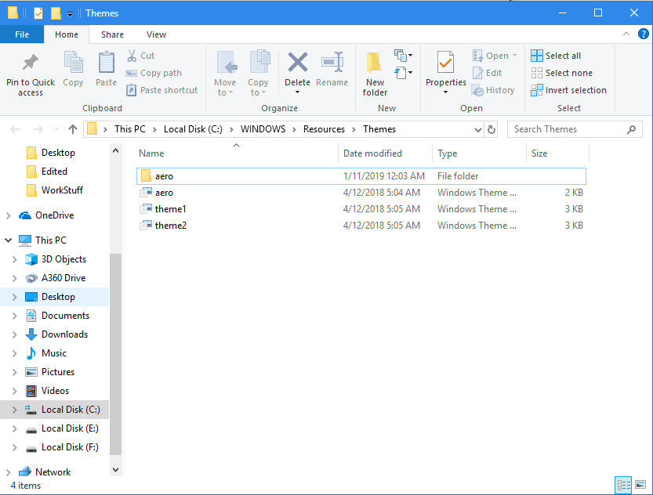The width and height of the screenshot is (653, 495).
Task: Expand the 3D Objects node
Action: coord(15,259)
